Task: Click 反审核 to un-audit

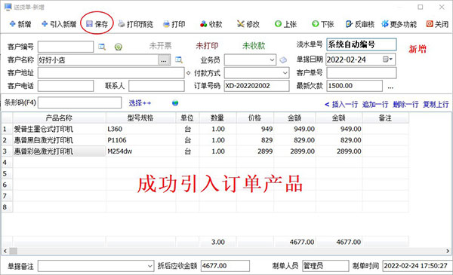Action: 360,24
